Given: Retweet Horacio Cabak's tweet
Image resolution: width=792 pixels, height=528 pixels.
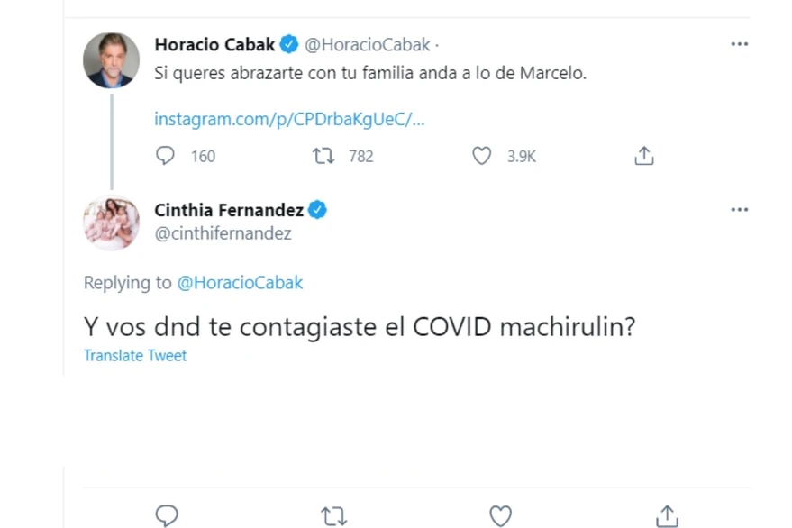Looking at the screenshot, I should [323, 156].
